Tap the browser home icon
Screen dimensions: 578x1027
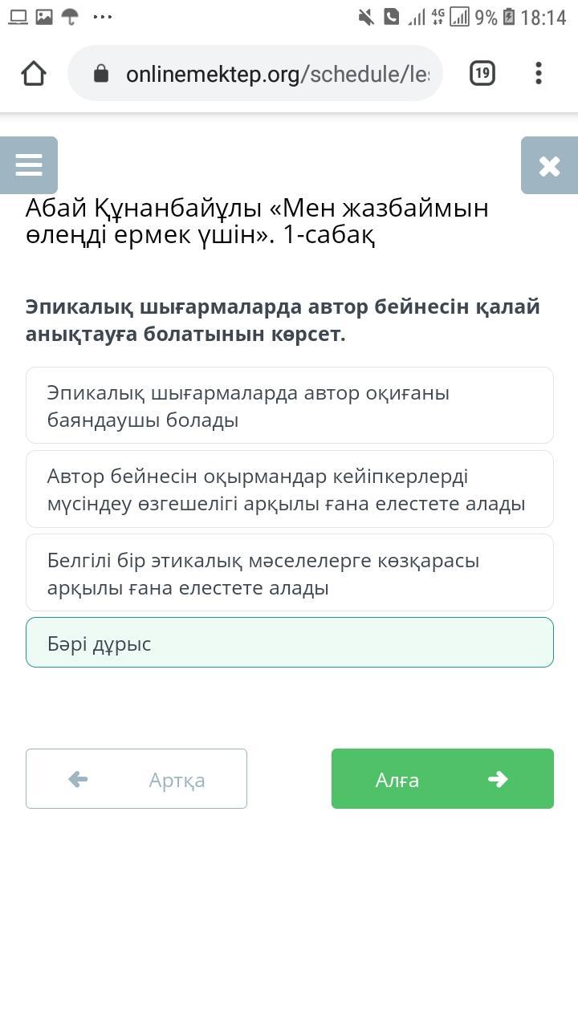tap(34, 74)
